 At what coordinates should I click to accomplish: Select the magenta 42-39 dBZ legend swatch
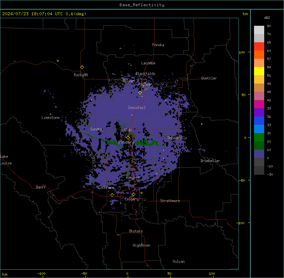tap(259, 104)
